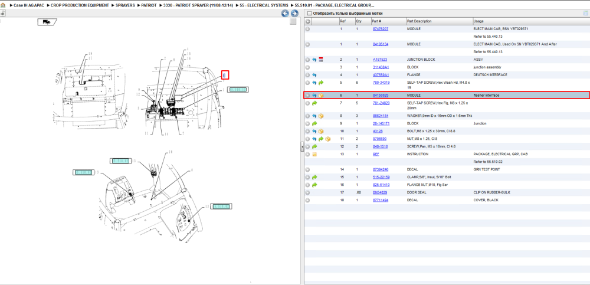Collapse the panel using the splitter handle
Viewport: 590px width, 285px height.
302,147
